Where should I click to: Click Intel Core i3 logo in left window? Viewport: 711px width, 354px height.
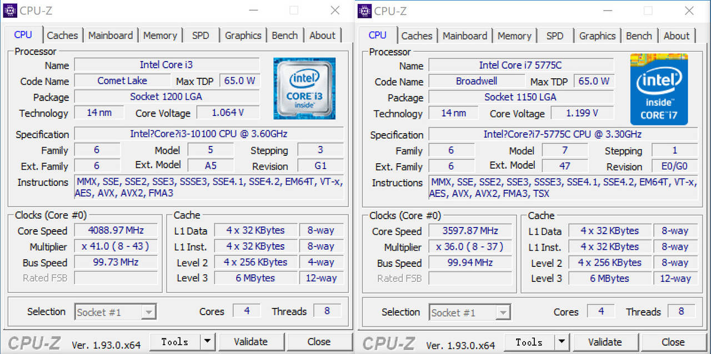click(304, 89)
